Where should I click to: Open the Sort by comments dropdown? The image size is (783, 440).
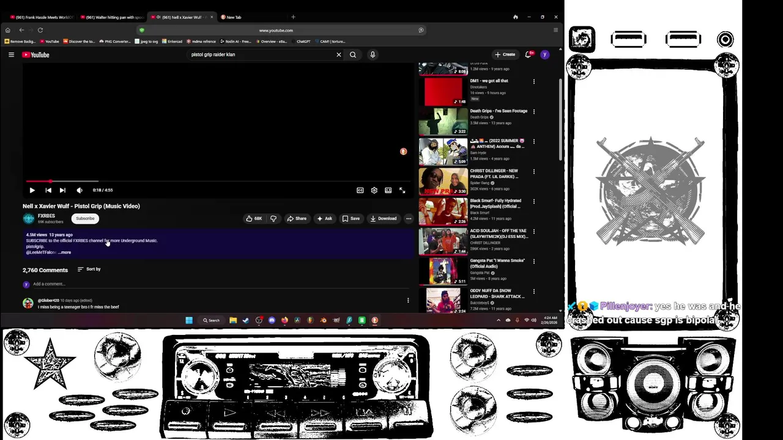pyautogui.click(x=89, y=269)
